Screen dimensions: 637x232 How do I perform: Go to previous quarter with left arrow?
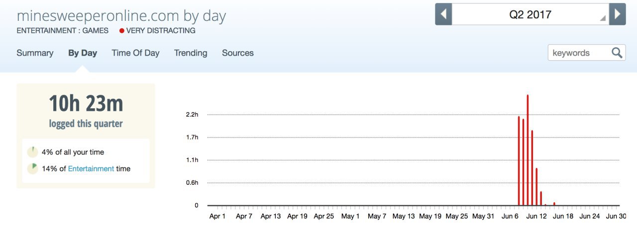(x=443, y=14)
